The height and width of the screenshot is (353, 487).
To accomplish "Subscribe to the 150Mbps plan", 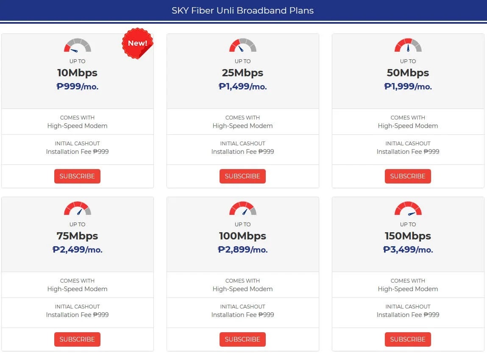I will point(408,339).
